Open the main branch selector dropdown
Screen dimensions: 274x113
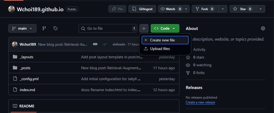pyautogui.click(x=22, y=28)
